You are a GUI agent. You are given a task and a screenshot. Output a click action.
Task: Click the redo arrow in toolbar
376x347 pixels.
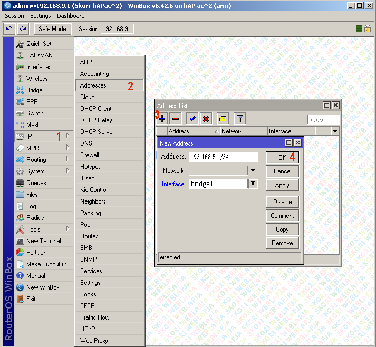(x=23, y=28)
